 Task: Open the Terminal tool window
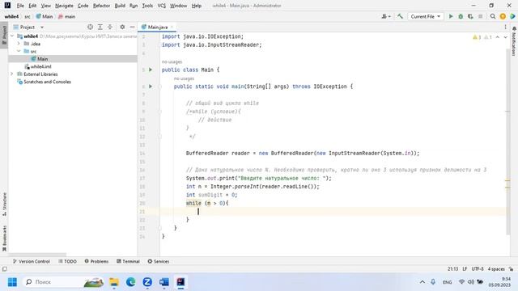pos(128,261)
